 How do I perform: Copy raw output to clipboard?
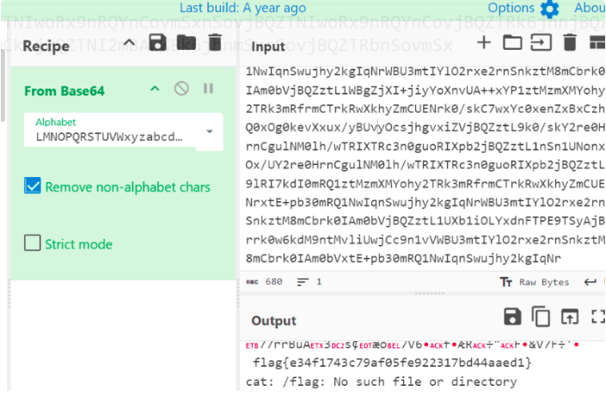pos(541,316)
